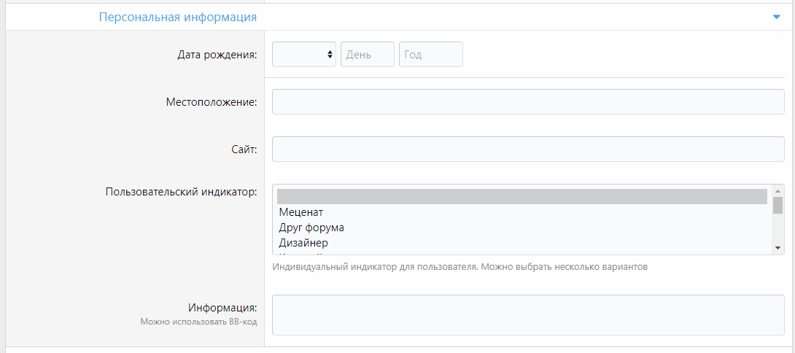Viewport: 795px width, 353px height.
Task: Click the indicator list scrollbar thumb
Action: click(x=778, y=205)
